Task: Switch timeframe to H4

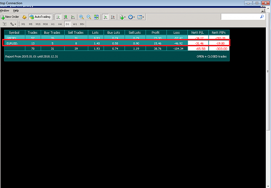Action: (60, 24)
